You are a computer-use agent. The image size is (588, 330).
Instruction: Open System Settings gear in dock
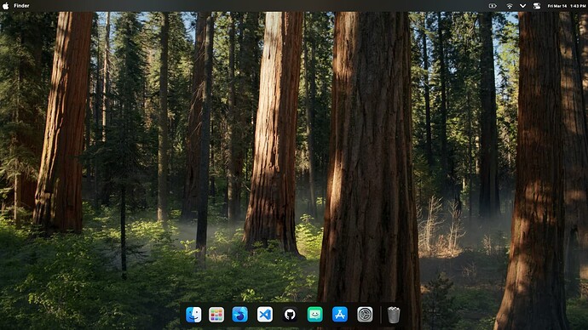click(365, 315)
